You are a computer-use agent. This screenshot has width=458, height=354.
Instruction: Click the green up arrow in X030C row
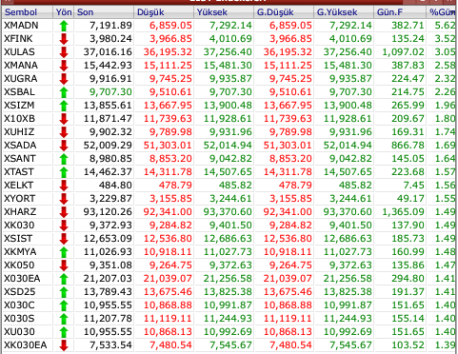[x=64, y=305]
